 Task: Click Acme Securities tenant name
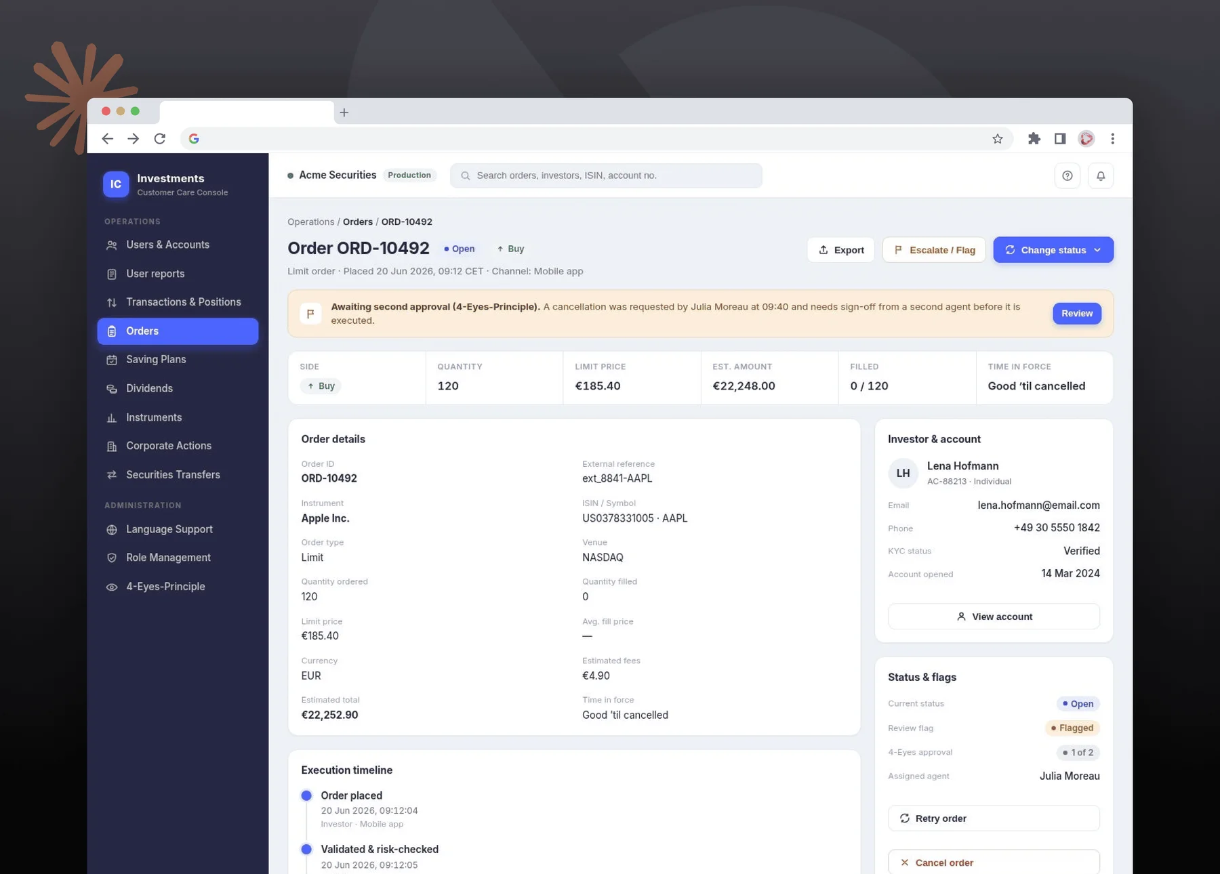[x=338, y=175]
